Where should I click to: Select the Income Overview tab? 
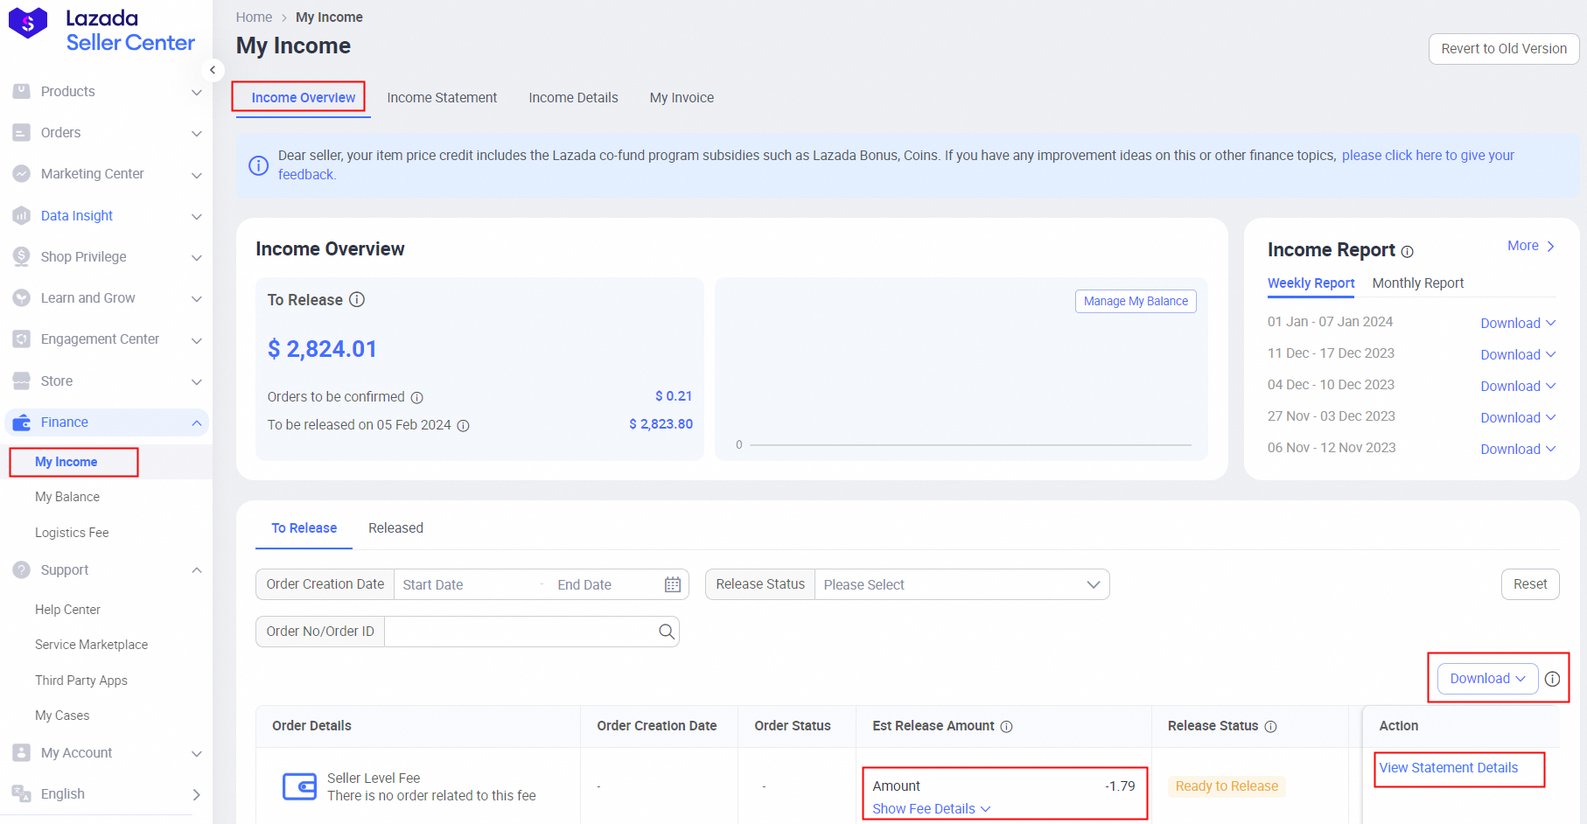pyautogui.click(x=303, y=98)
